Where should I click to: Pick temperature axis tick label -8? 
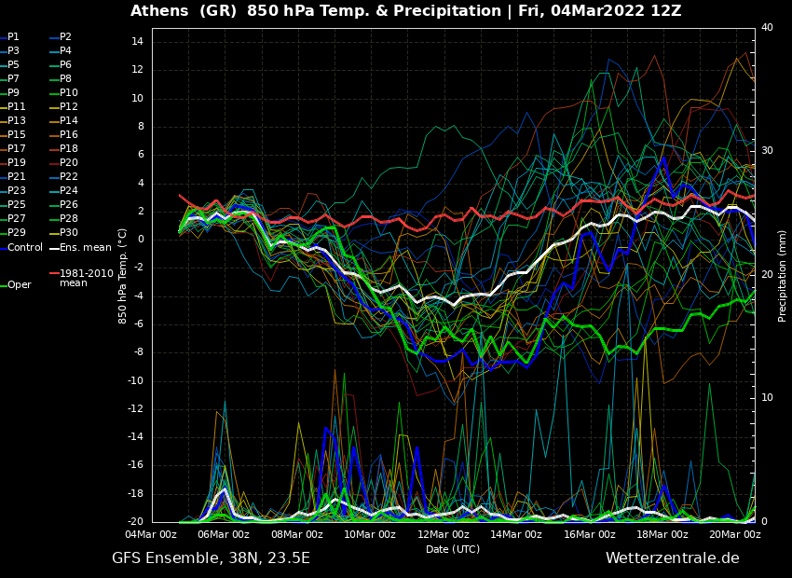[138, 352]
